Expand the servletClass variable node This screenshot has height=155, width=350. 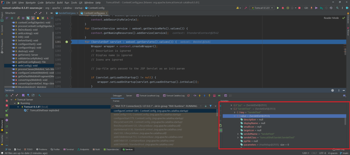(x=238, y=138)
